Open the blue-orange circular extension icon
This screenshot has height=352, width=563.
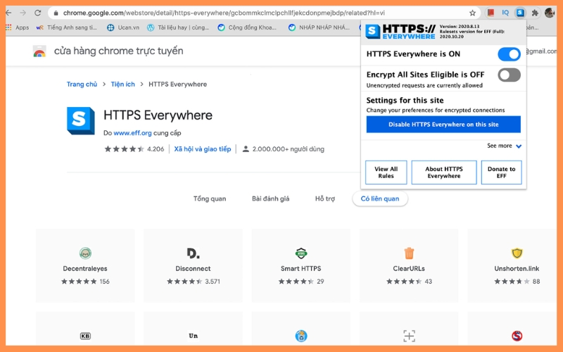pos(301,336)
